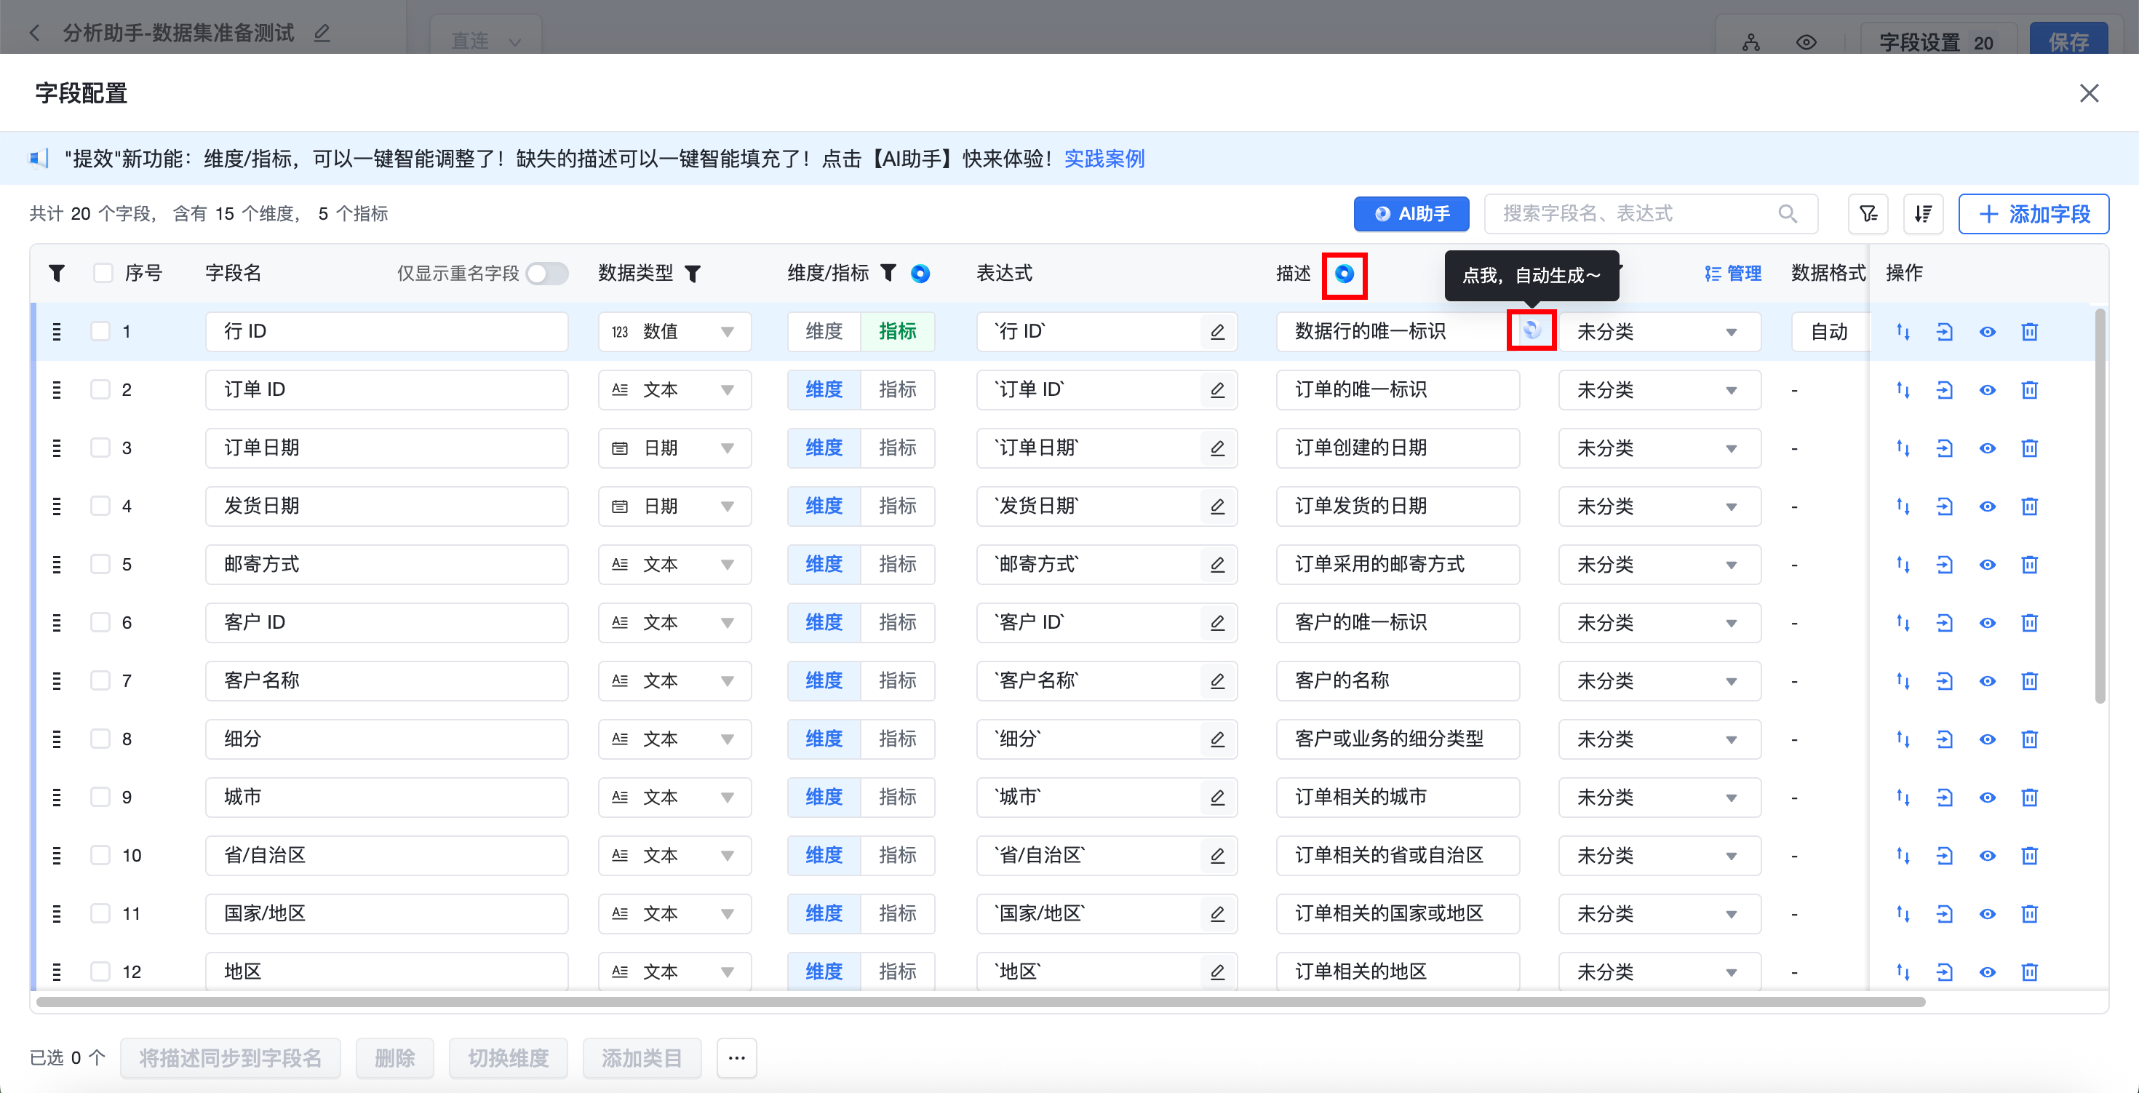This screenshot has height=1093, width=2139.
Task: Select the checkbox for row 3 订单日期
Action: point(100,447)
